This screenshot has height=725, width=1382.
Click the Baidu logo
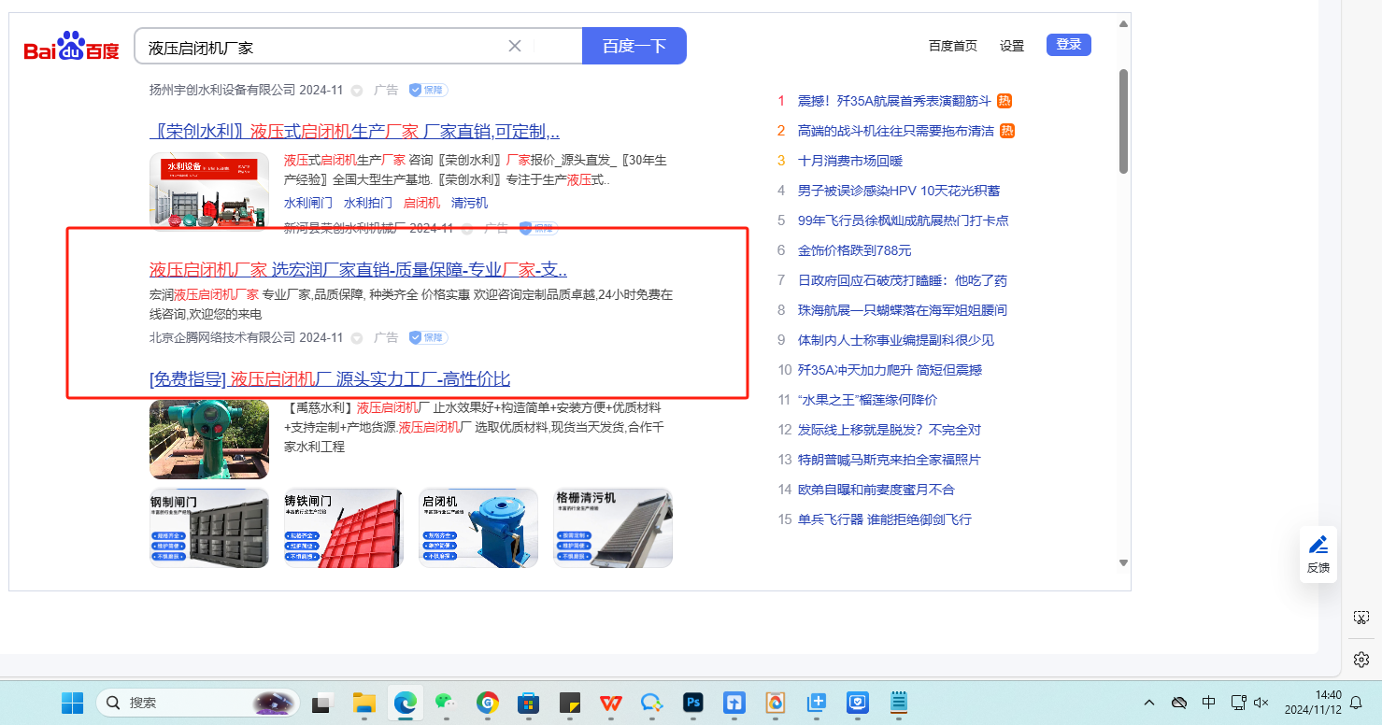[x=71, y=47]
